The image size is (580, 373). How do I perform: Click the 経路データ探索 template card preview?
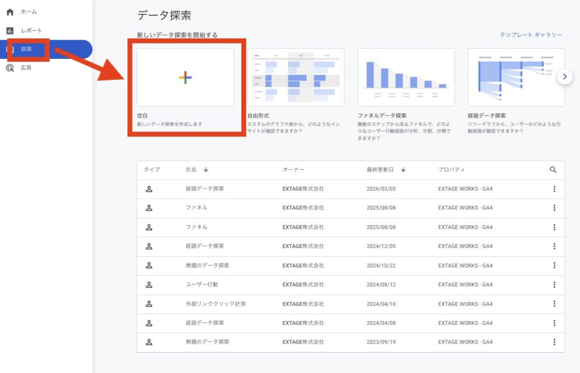(515, 76)
